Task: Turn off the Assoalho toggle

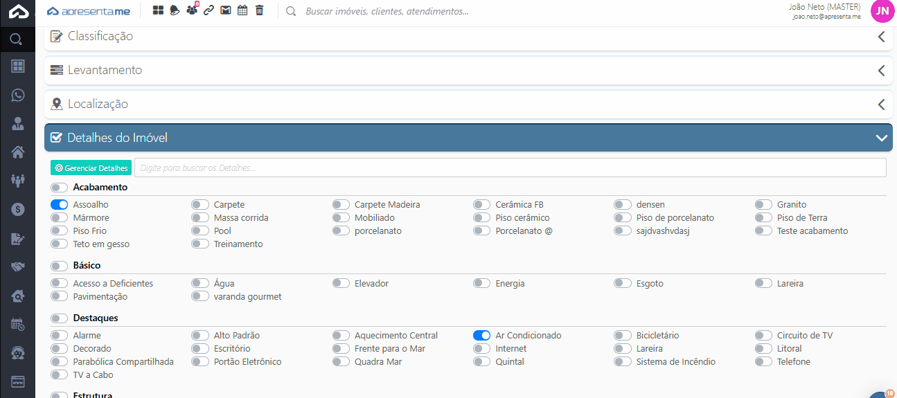Action: point(60,205)
